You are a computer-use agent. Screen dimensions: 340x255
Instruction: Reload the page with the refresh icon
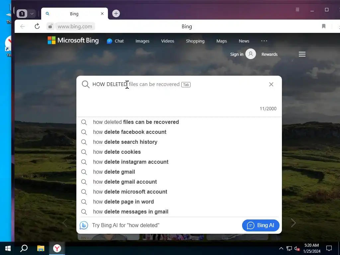[x=37, y=26]
